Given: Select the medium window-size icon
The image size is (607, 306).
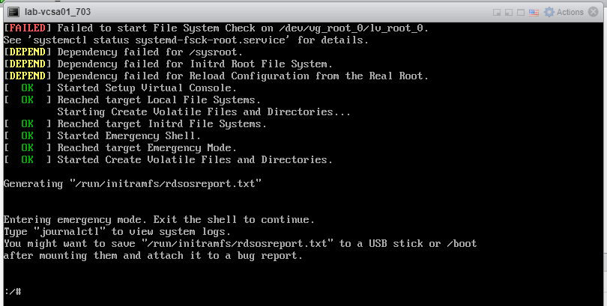Looking at the screenshot, I should click(510, 13).
